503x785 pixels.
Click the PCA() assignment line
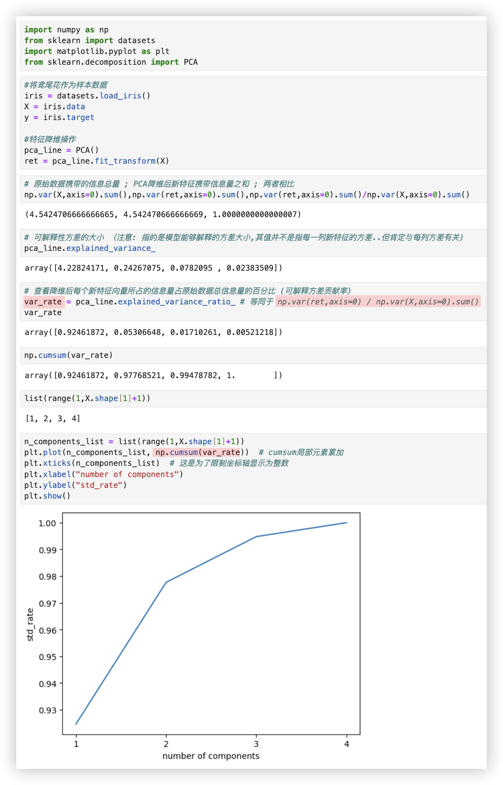tap(61, 150)
